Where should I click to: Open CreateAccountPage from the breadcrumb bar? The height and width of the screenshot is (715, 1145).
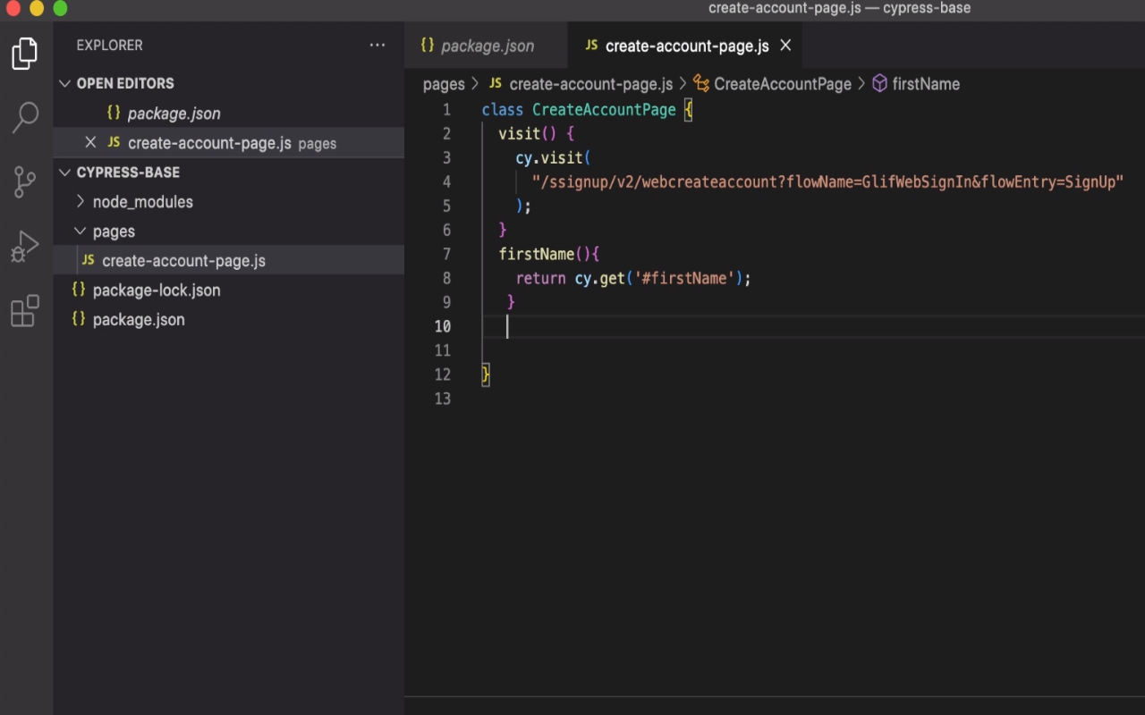coord(783,83)
